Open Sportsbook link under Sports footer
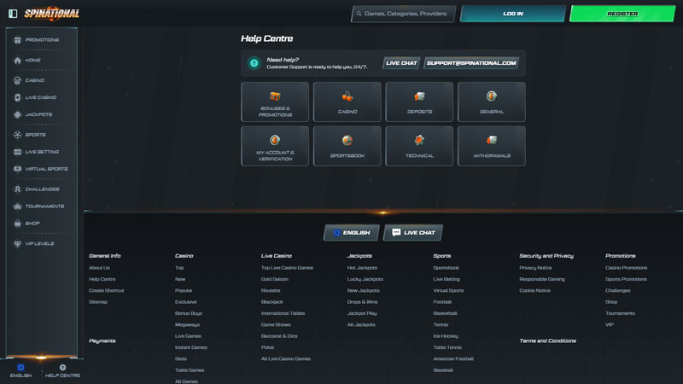The height and width of the screenshot is (384, 683). click(x=447, y=268)
